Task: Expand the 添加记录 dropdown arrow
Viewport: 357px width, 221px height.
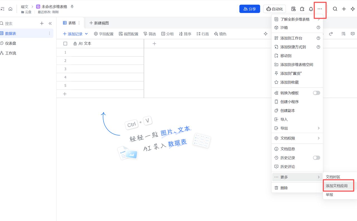Action: tap(86, 34)
